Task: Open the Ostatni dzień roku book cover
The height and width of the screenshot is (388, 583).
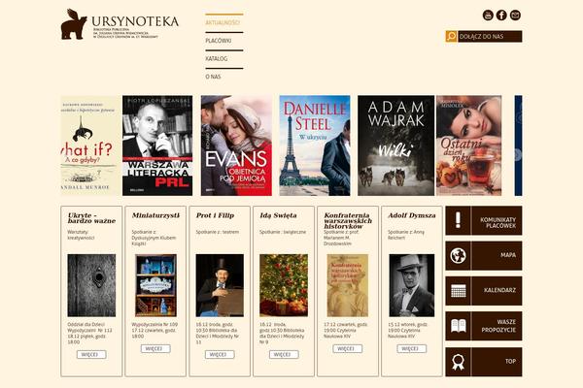Action: pyautogui.click(x=469, y=145)
